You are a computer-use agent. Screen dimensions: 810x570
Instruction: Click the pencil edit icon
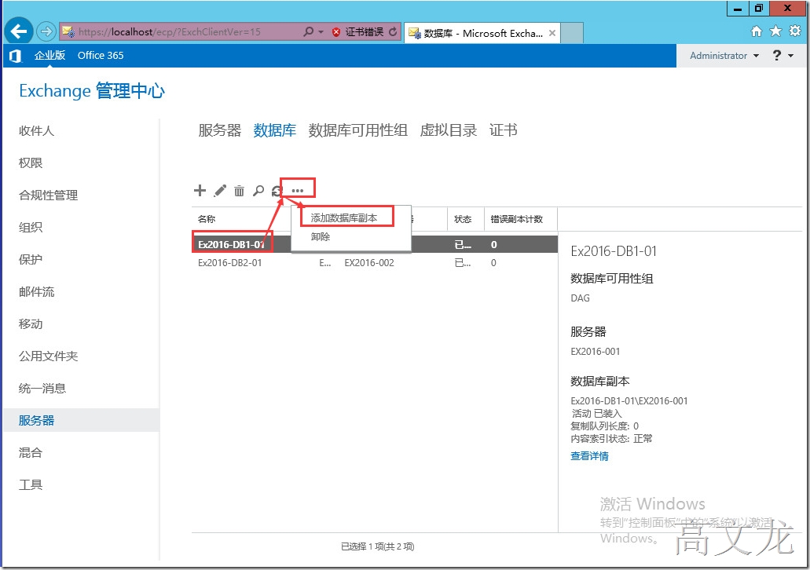tap(220, 191)
